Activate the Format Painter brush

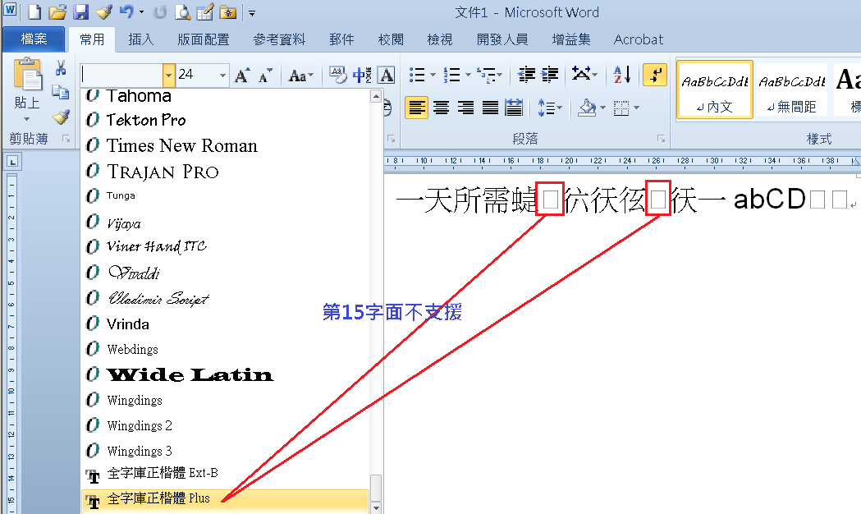(x=61, y=117)
